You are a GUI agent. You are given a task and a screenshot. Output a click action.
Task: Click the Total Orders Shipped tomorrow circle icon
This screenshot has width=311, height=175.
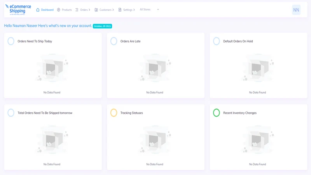coord(11,113)
